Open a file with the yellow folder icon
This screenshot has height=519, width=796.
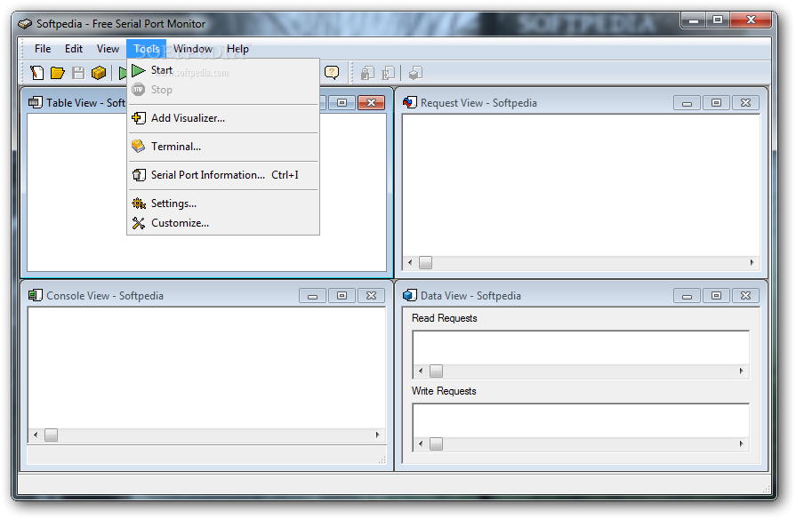(x=57, y=73)
